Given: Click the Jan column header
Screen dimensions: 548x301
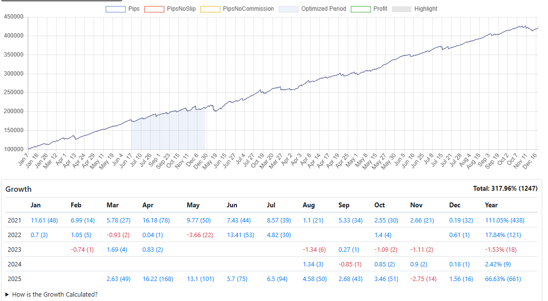Looking at the screenshot, I should [35, 205].
